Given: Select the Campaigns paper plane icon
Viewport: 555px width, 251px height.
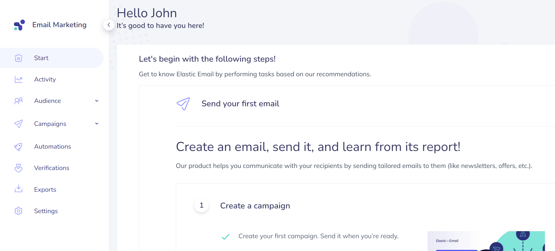Looking at the screenshot, I should 18,124.
